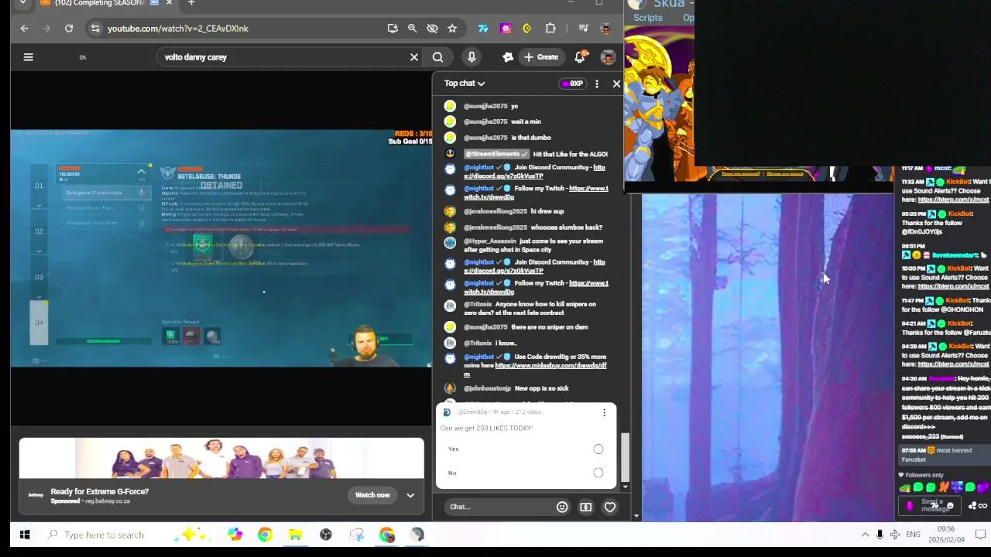
Task: Expand the Betway ad chevron
Action: click(410, 495)
